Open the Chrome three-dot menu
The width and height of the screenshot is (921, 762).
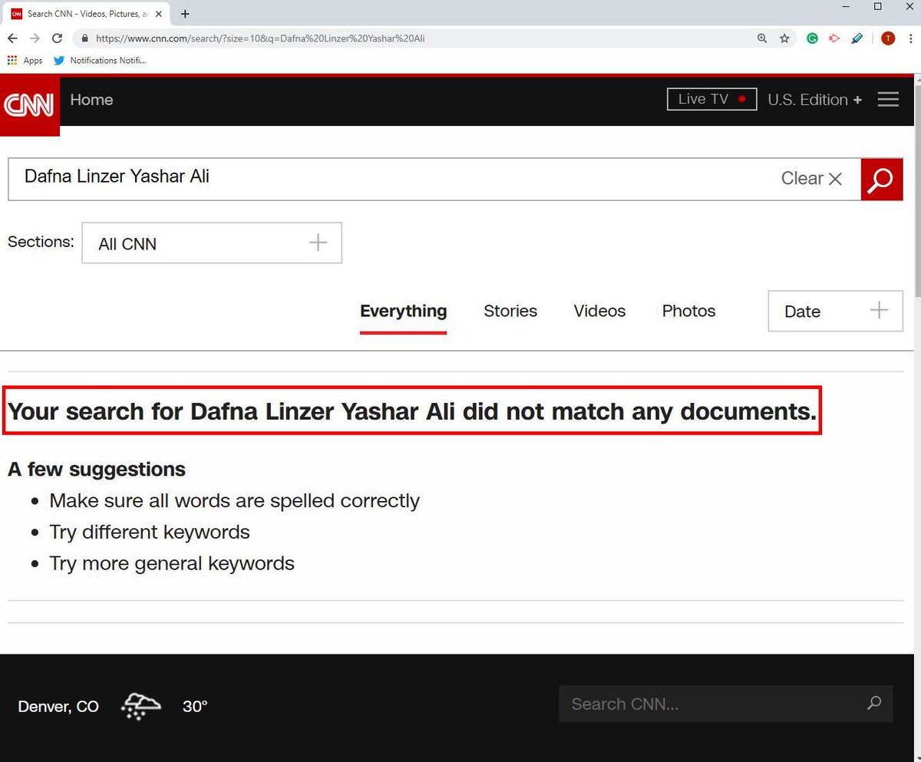[x=909, y=38]
